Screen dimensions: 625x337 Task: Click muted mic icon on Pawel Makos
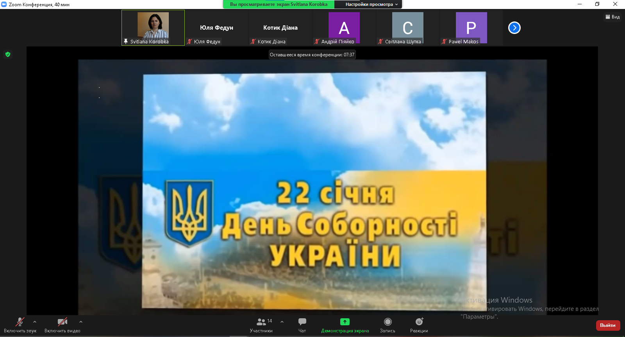coord(444,41)
